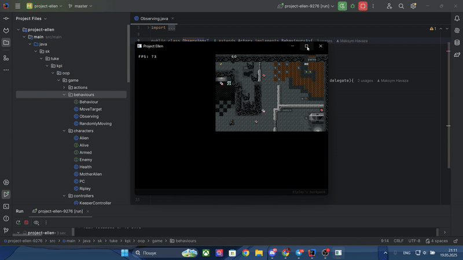
Task: Open the Run tool window icon
Action: click(6, 195)
